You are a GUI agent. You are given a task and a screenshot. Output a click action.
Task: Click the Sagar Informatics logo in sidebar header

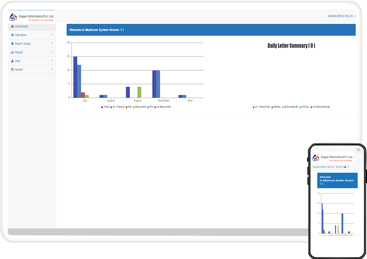(32, 17)
